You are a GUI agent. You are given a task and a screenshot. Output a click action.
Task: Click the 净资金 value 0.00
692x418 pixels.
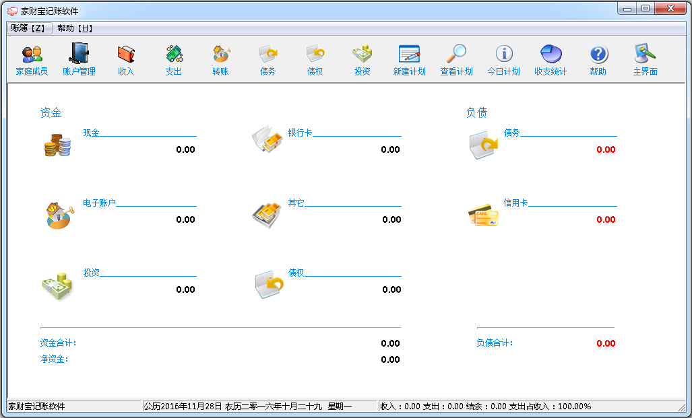(391, 360)
